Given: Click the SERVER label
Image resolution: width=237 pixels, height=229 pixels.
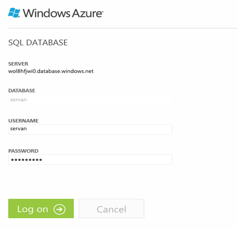Looking at the screenshot, I should (x=18, y=64).
